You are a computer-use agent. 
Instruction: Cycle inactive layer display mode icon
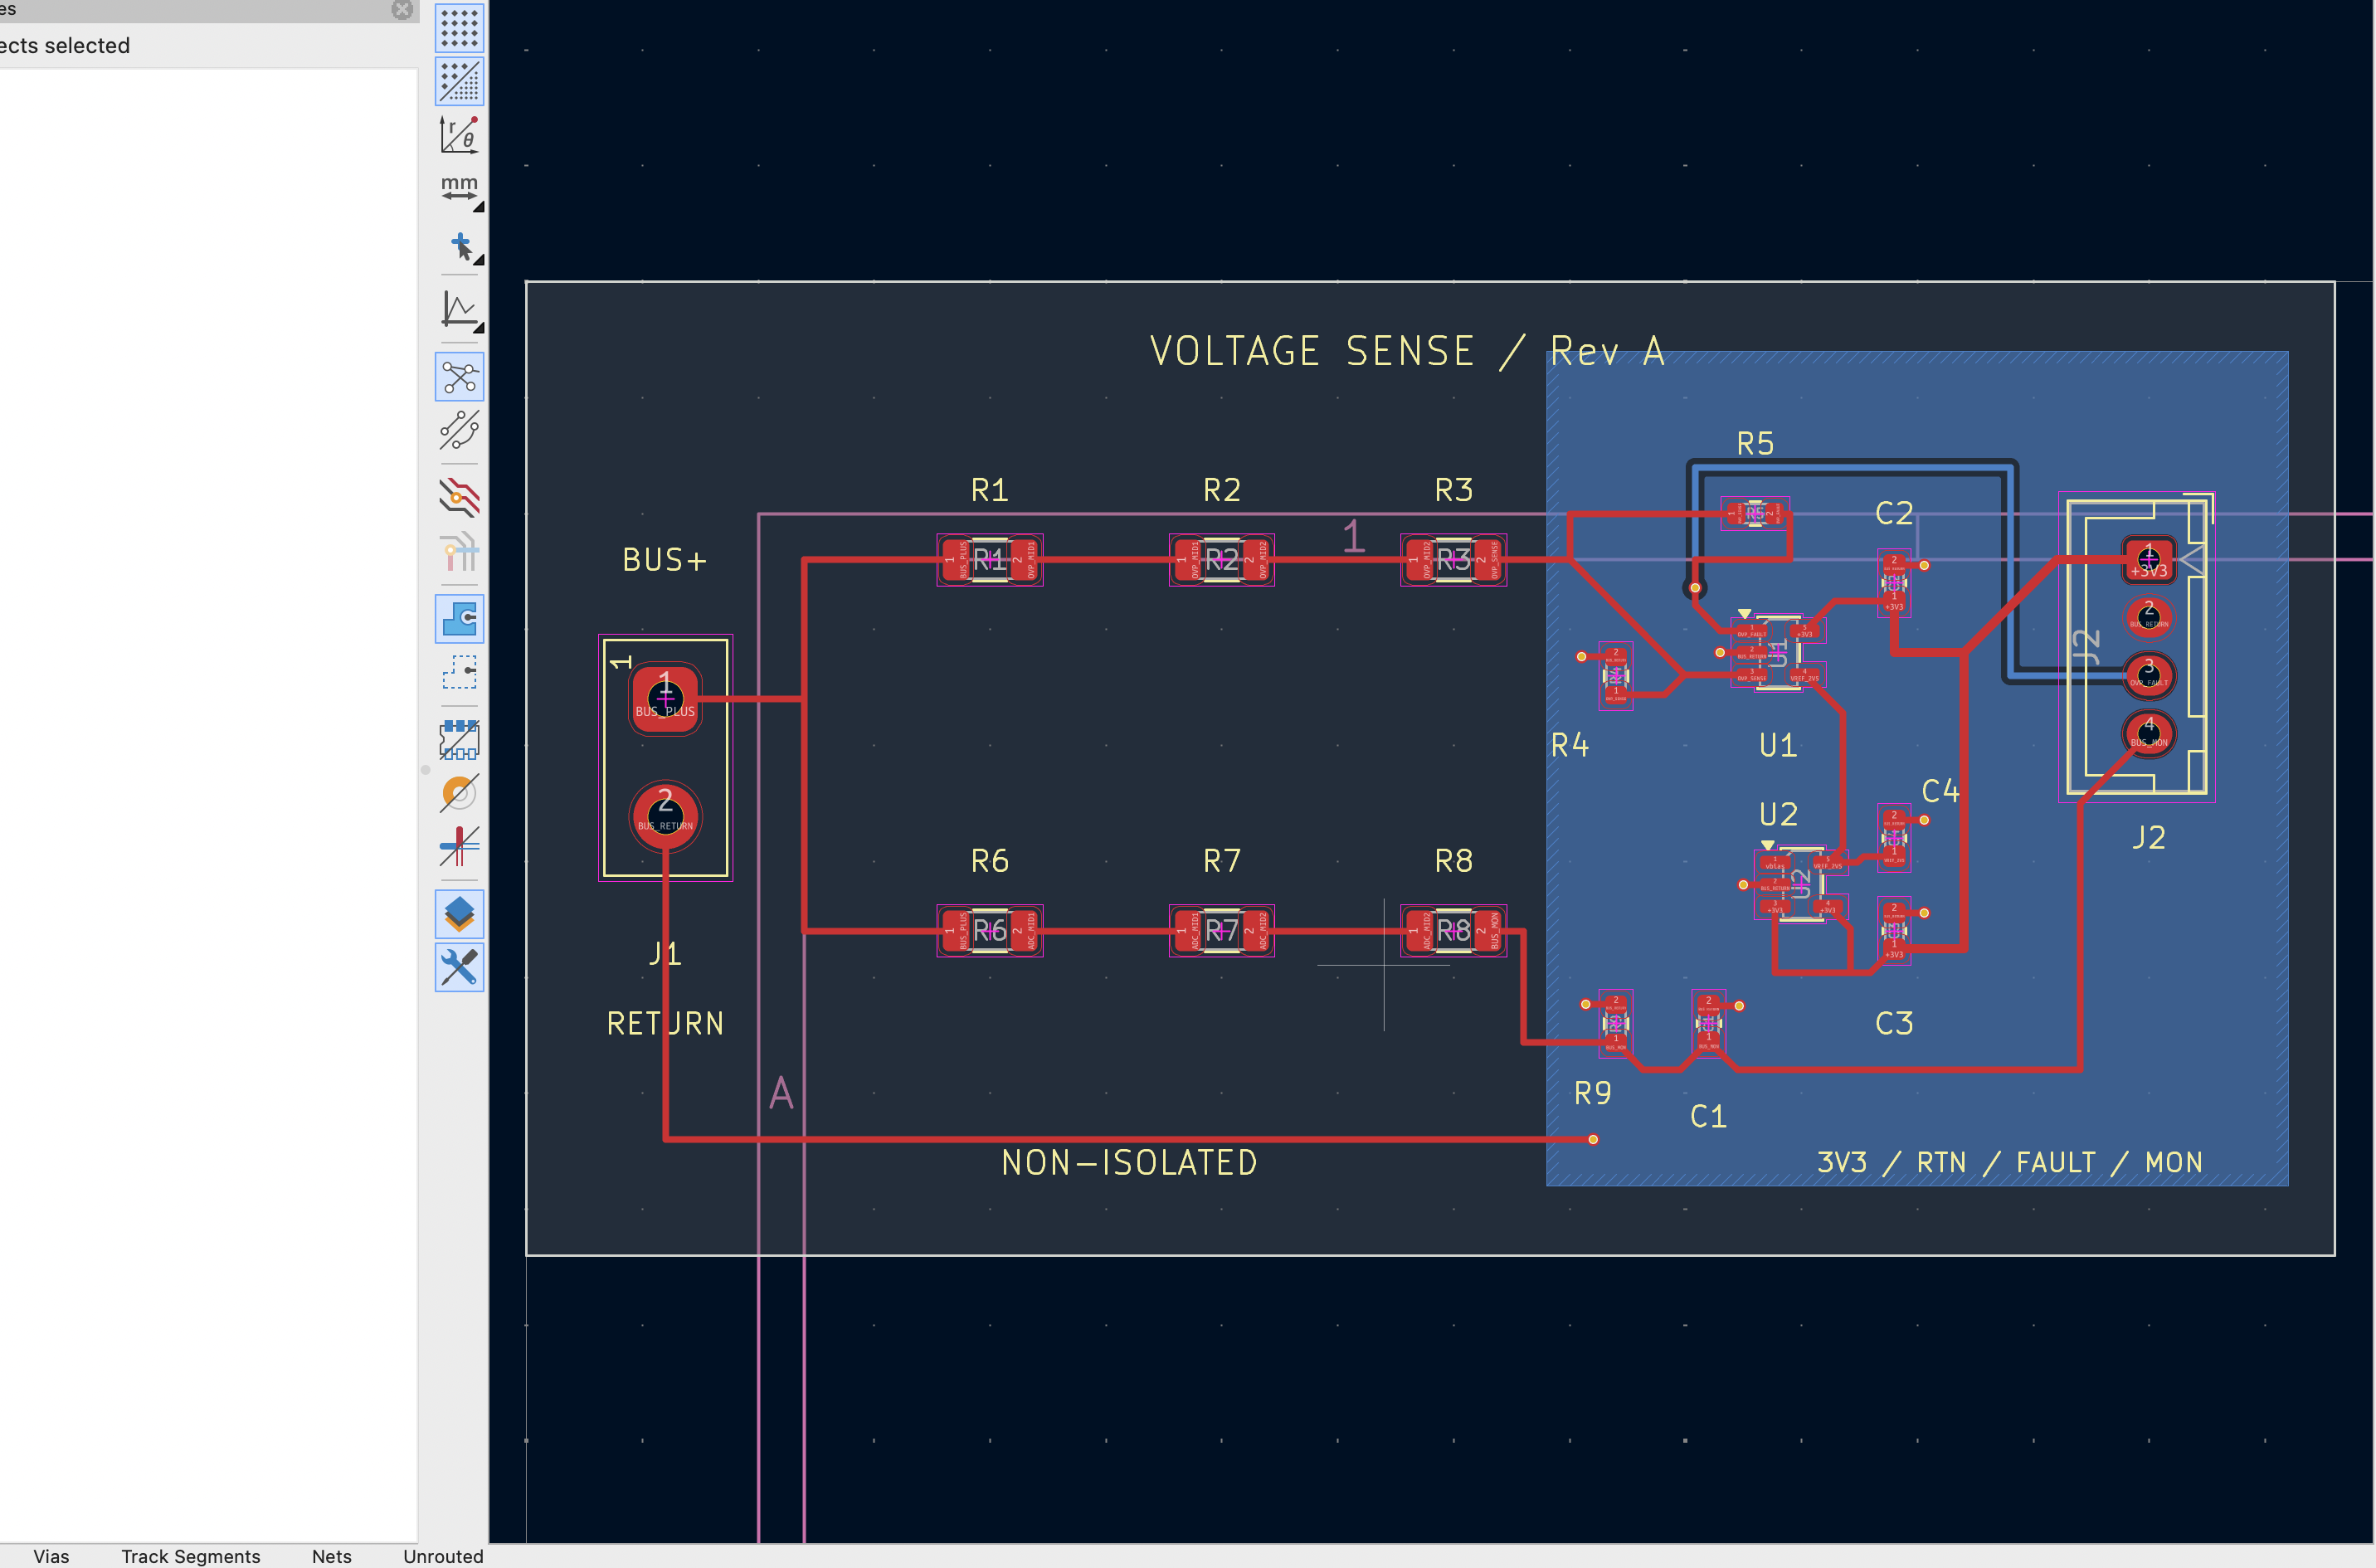pos(459,497)
